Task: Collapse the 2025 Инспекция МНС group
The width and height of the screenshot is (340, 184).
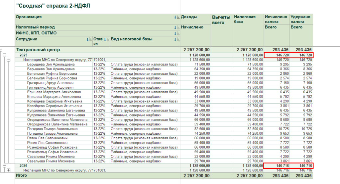Action: pos(8,60)
